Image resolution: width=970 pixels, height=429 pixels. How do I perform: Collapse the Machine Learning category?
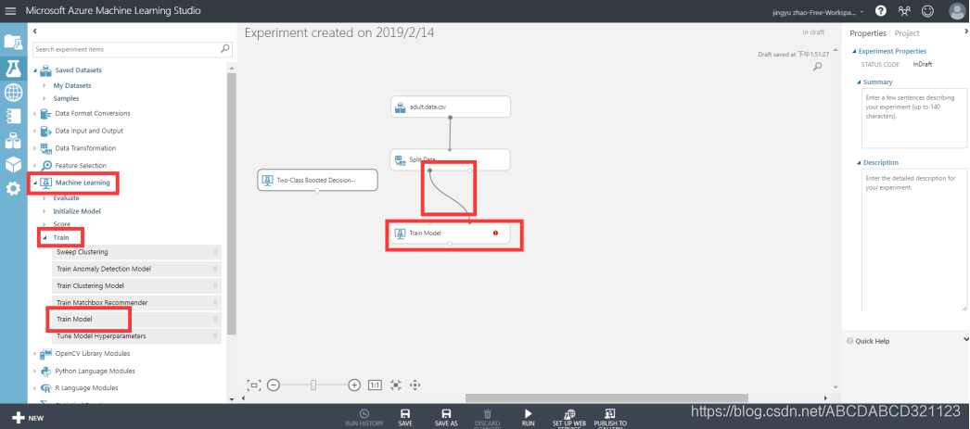[x=35, y=183]
